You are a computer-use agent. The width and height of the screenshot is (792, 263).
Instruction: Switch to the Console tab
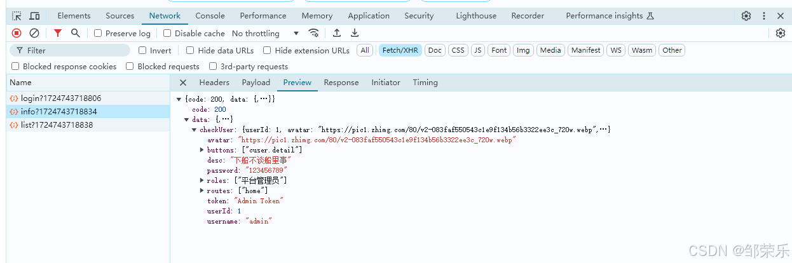point(210,16)
